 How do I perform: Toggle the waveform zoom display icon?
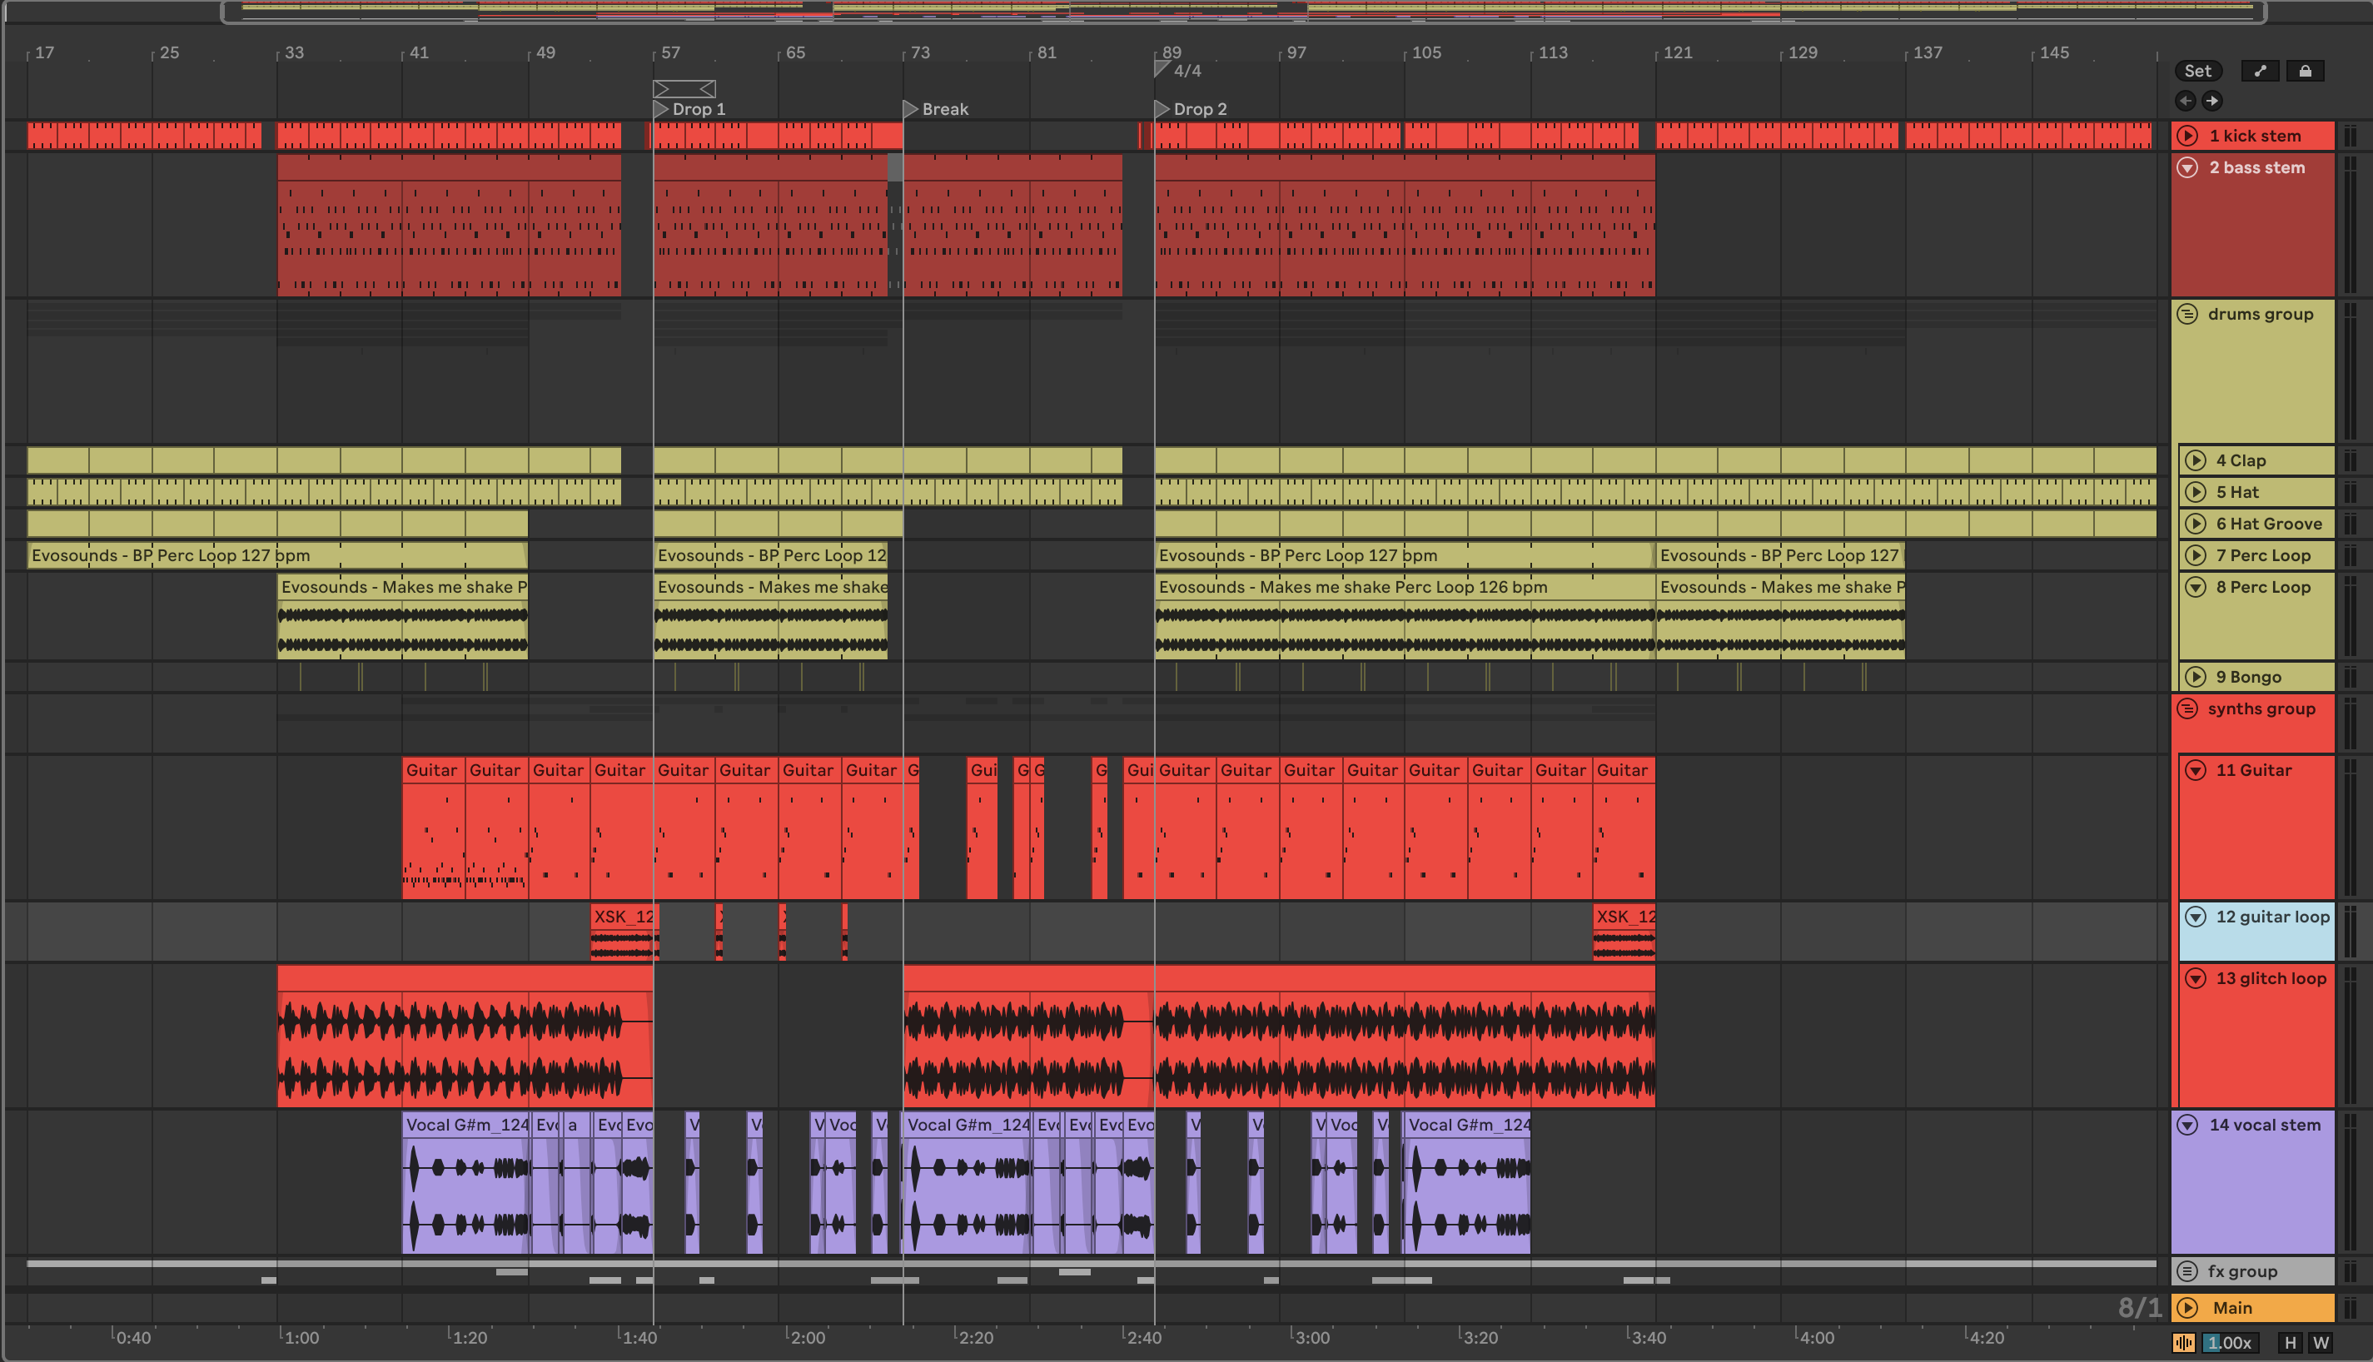[x=2183, y=1342]
